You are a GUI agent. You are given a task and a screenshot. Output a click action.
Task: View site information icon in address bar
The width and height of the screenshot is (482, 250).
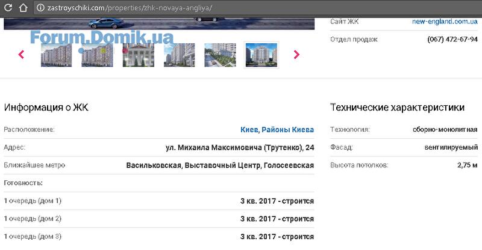pyautogui.click(x=40, y=8)
